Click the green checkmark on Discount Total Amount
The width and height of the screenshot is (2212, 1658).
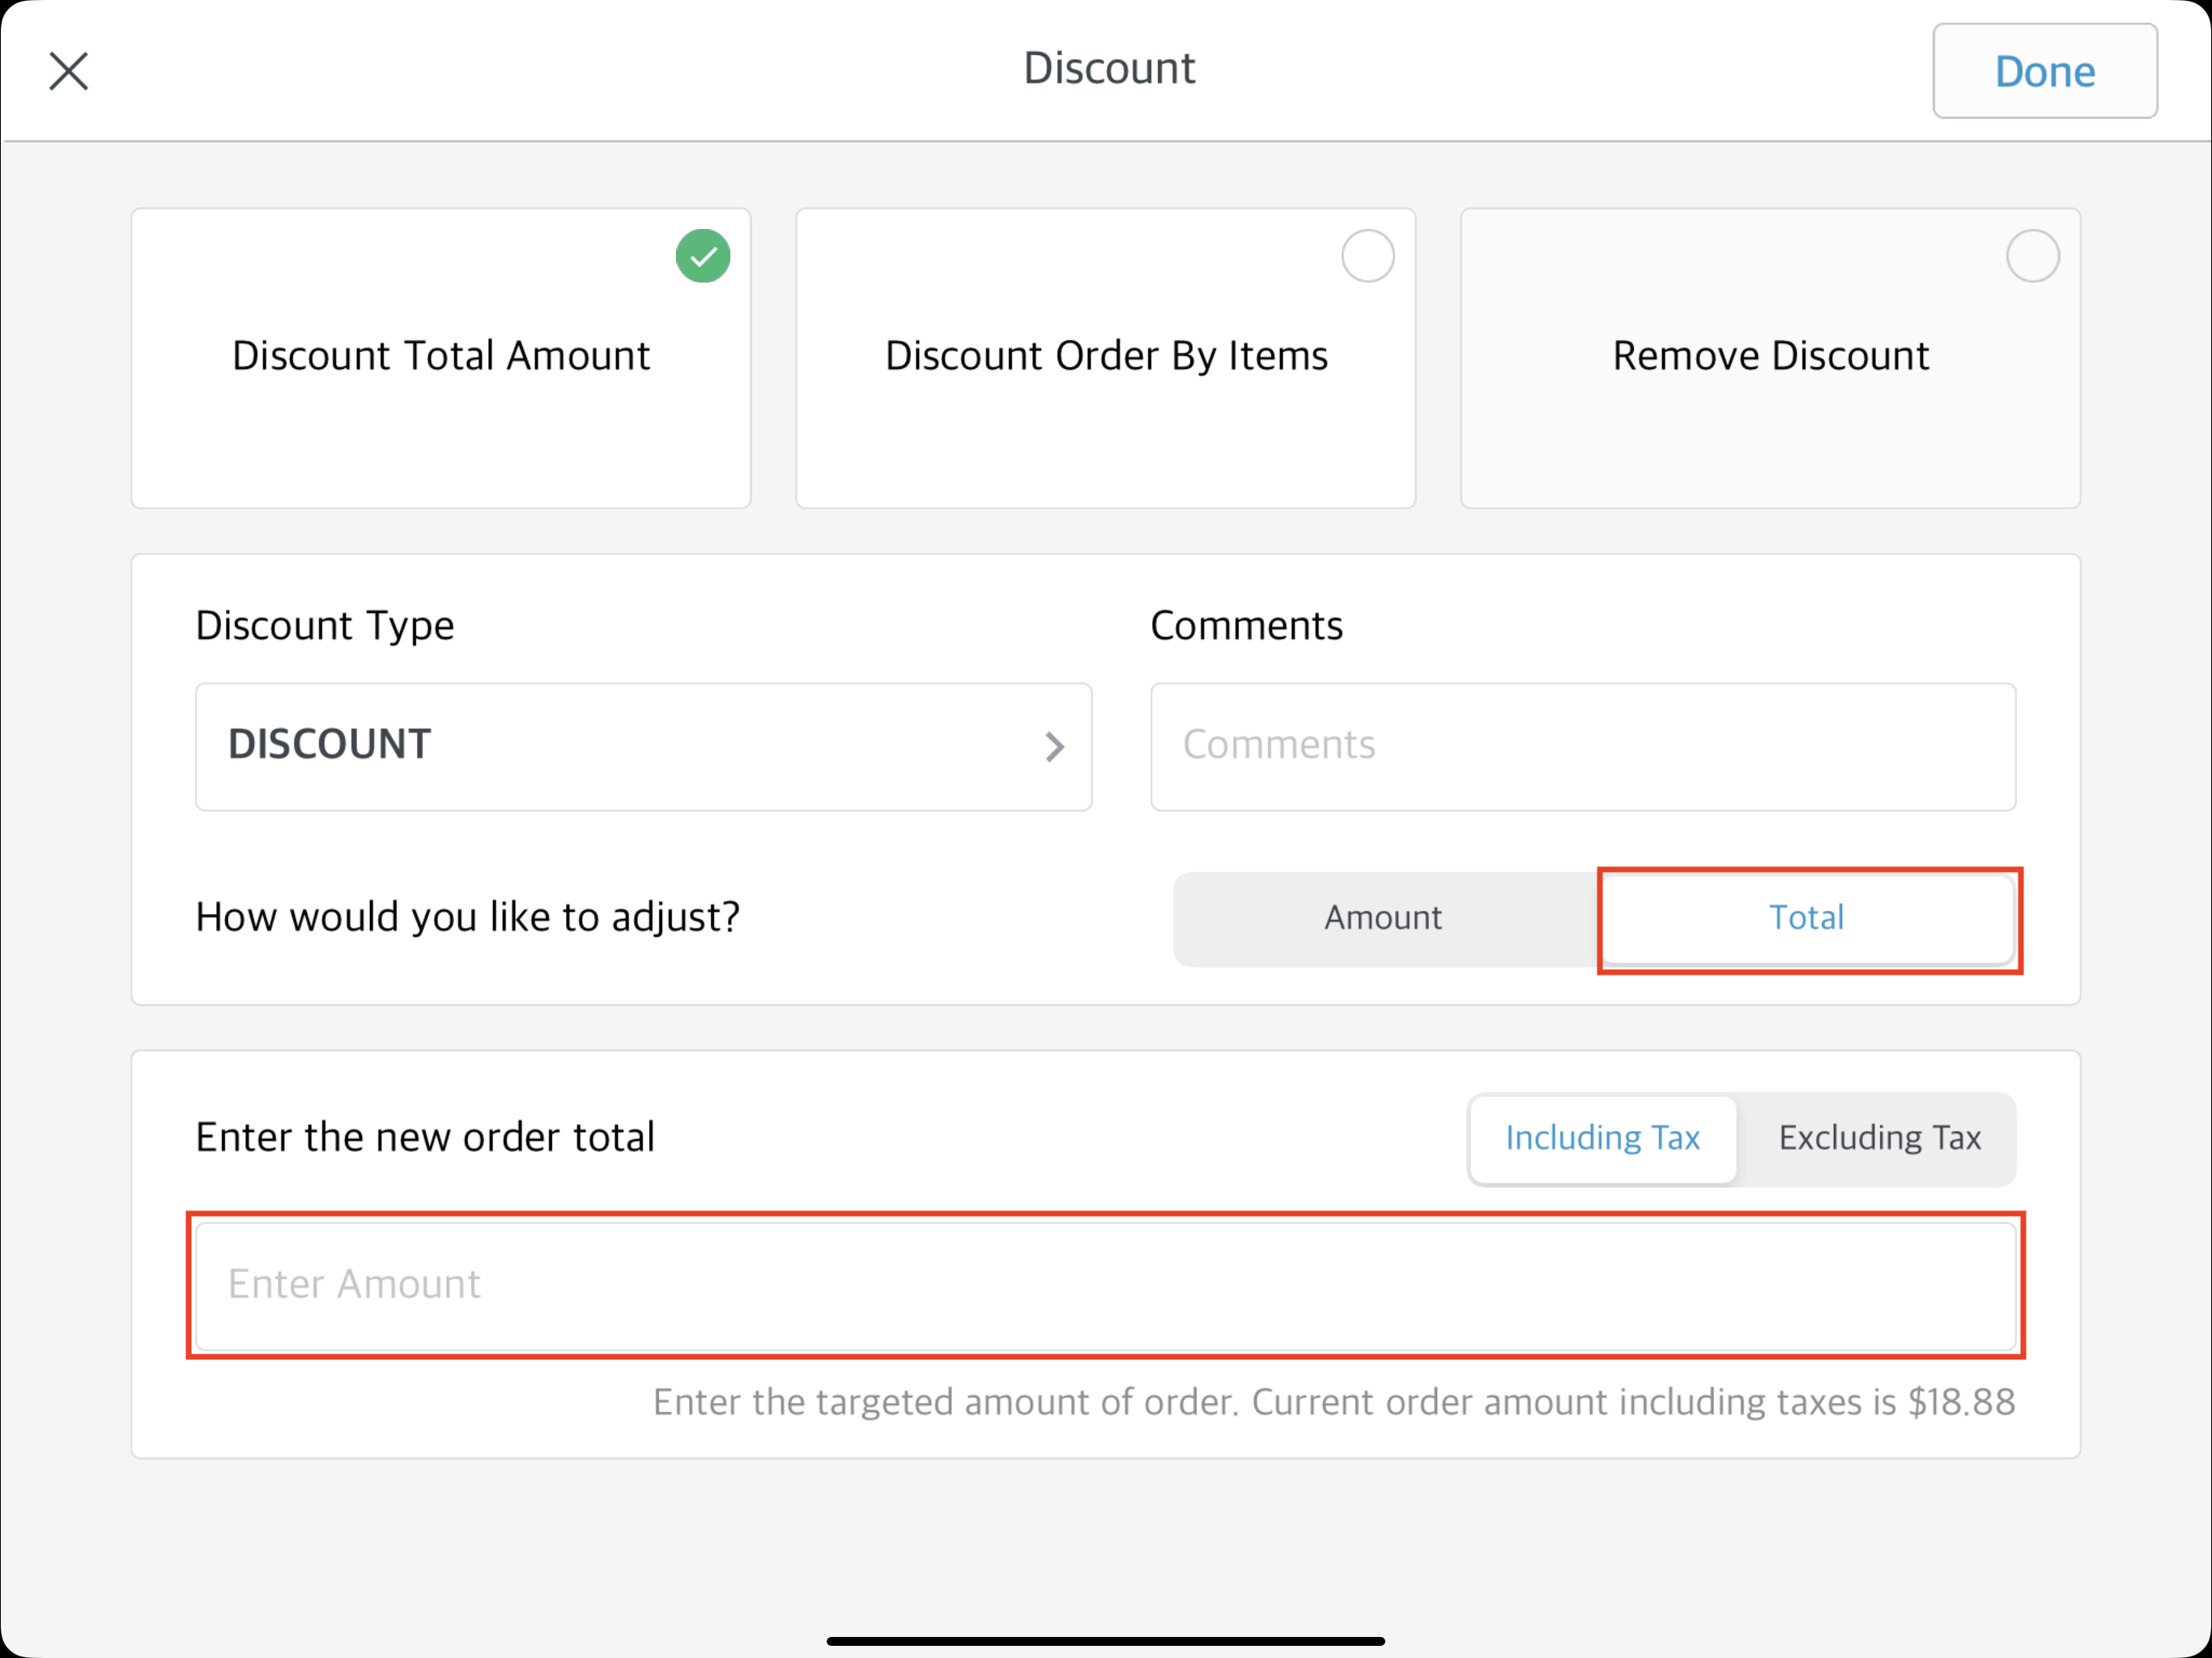pyautogui.click(x=703, y=256)
